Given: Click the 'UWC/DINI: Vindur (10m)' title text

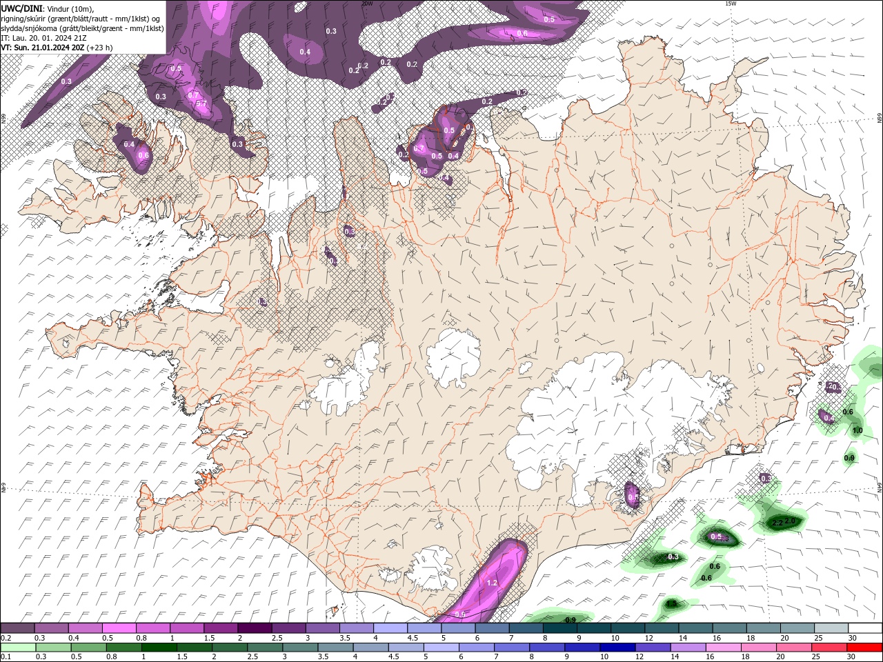Looking at the screenshot, I should point(48,8).
